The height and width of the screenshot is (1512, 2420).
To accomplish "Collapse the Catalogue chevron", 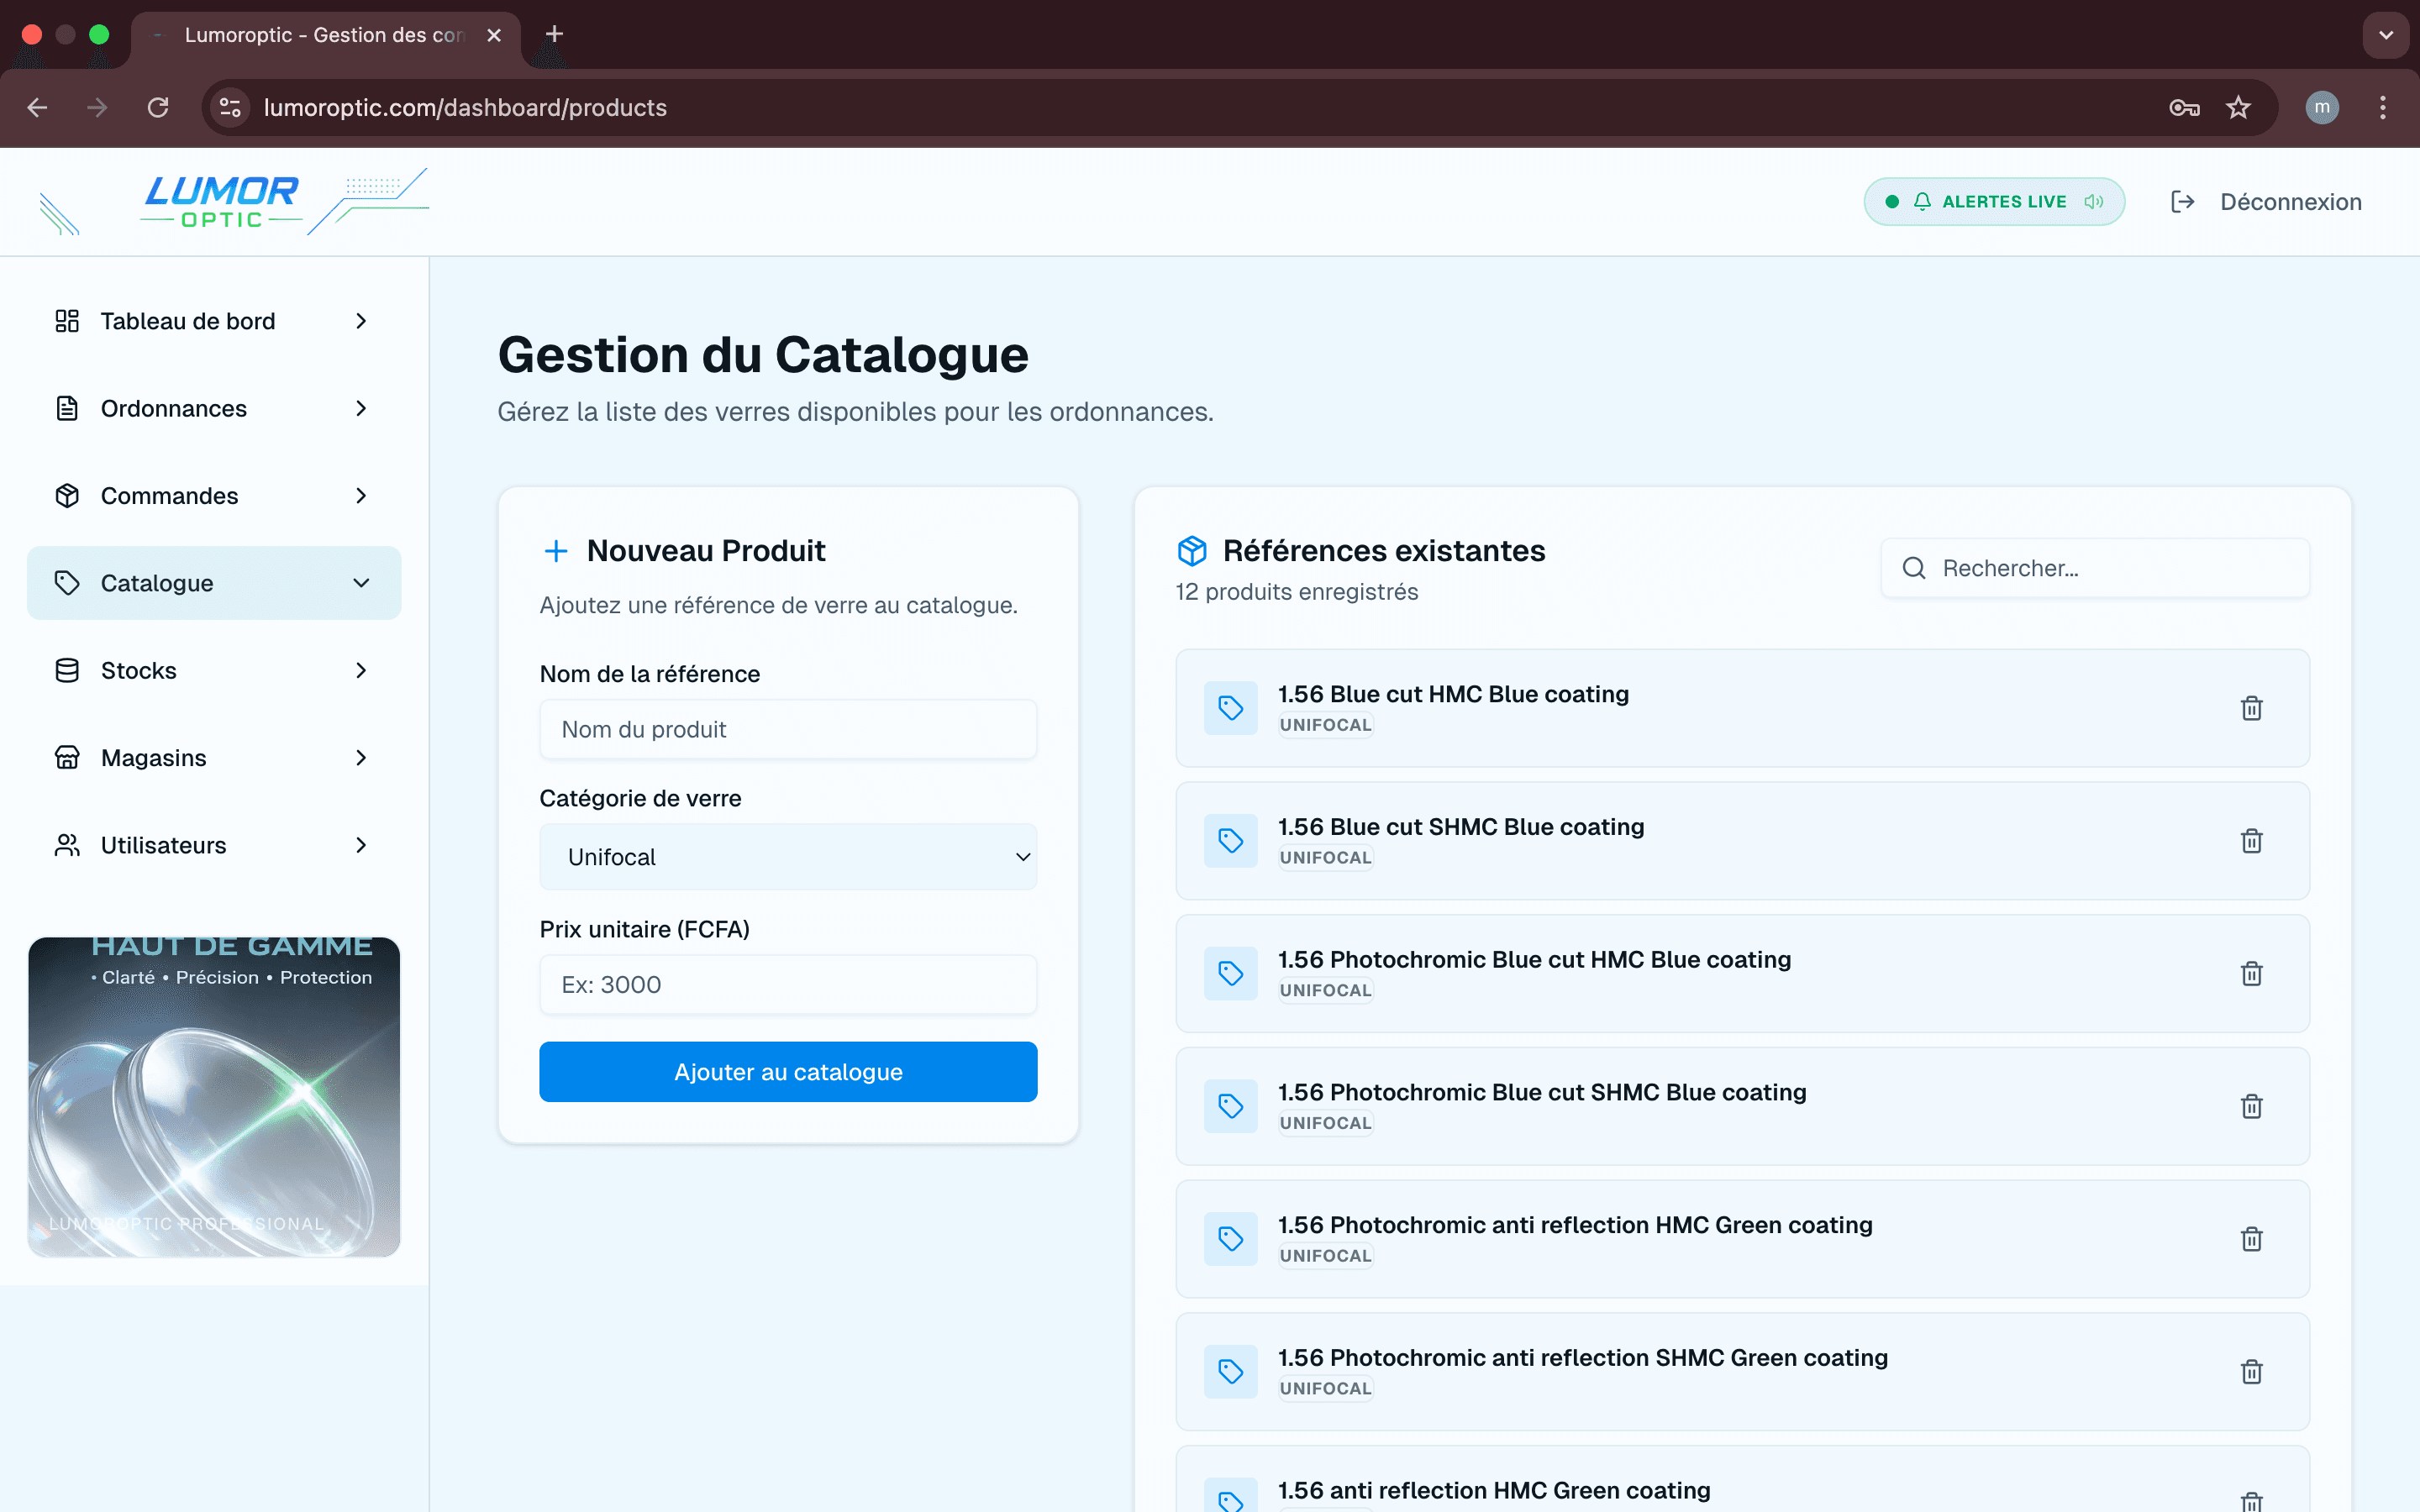I will coord(362,583).
